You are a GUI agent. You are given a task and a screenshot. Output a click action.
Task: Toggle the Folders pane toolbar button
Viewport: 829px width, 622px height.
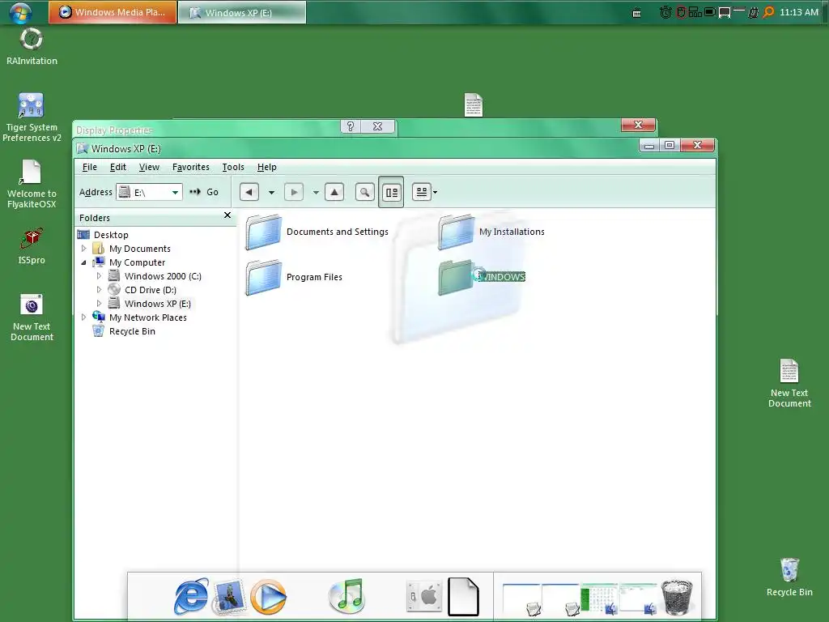point(391,192)
